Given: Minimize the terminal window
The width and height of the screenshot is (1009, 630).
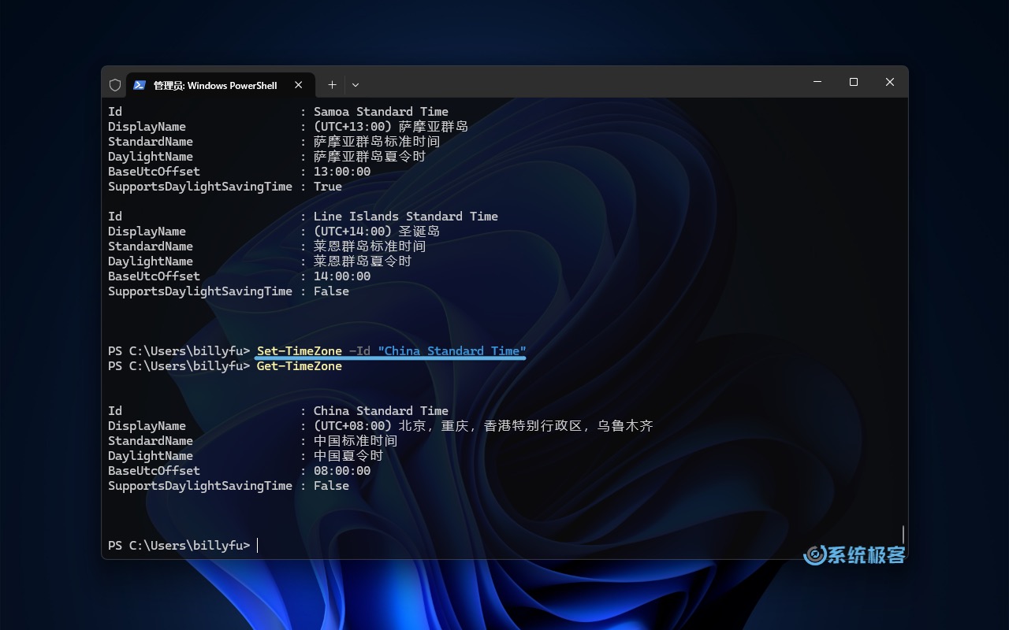Looking at the screenshot, I should (x=817, y=82).
